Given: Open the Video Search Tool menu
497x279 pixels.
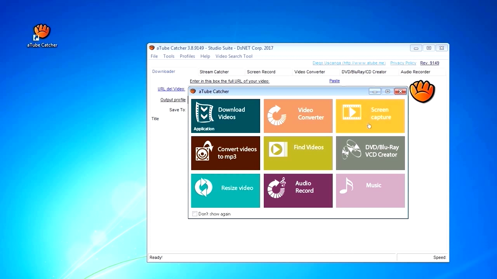Looking at the screenshot, I should pos(234,56).
